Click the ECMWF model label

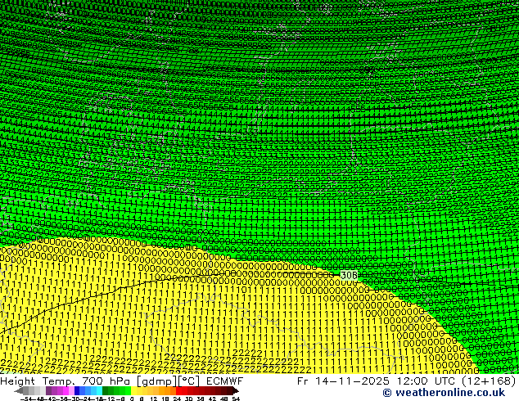click(x=225, y=381)
